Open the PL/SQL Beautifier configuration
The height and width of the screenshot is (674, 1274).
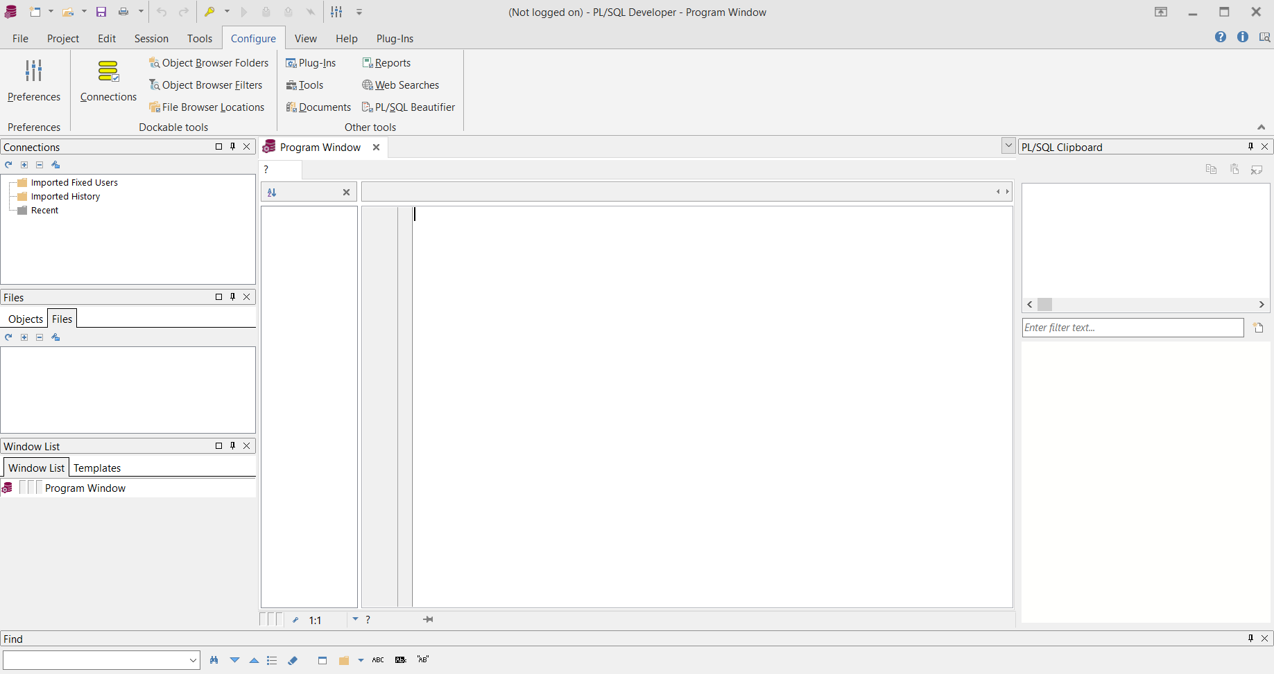[408, 107]
